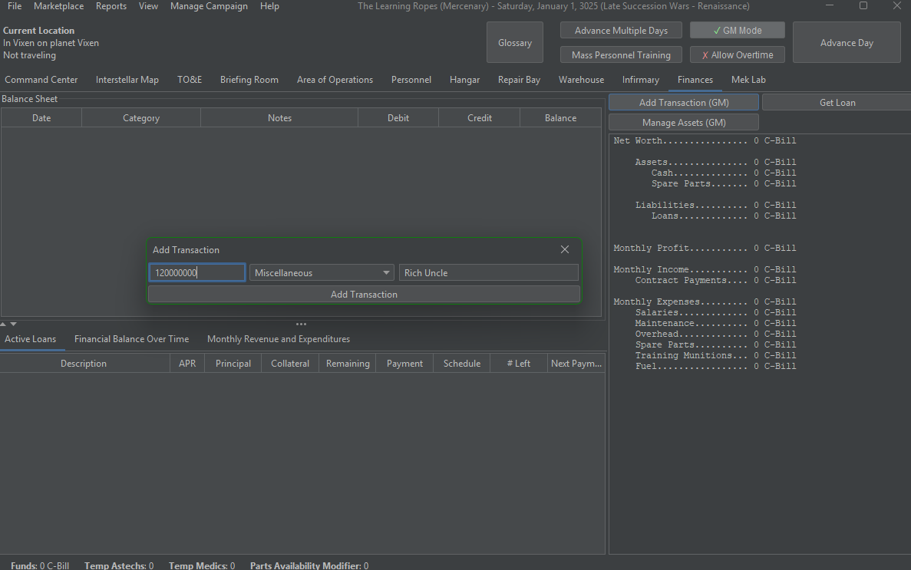Close the Add Transaction dialog
The image size is (911, 570).
click(565, 249)
